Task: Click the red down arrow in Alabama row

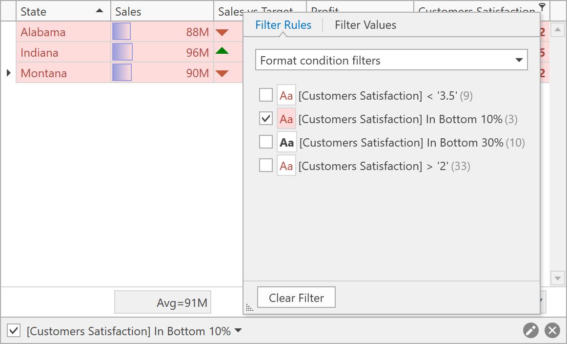Action: 222,33
